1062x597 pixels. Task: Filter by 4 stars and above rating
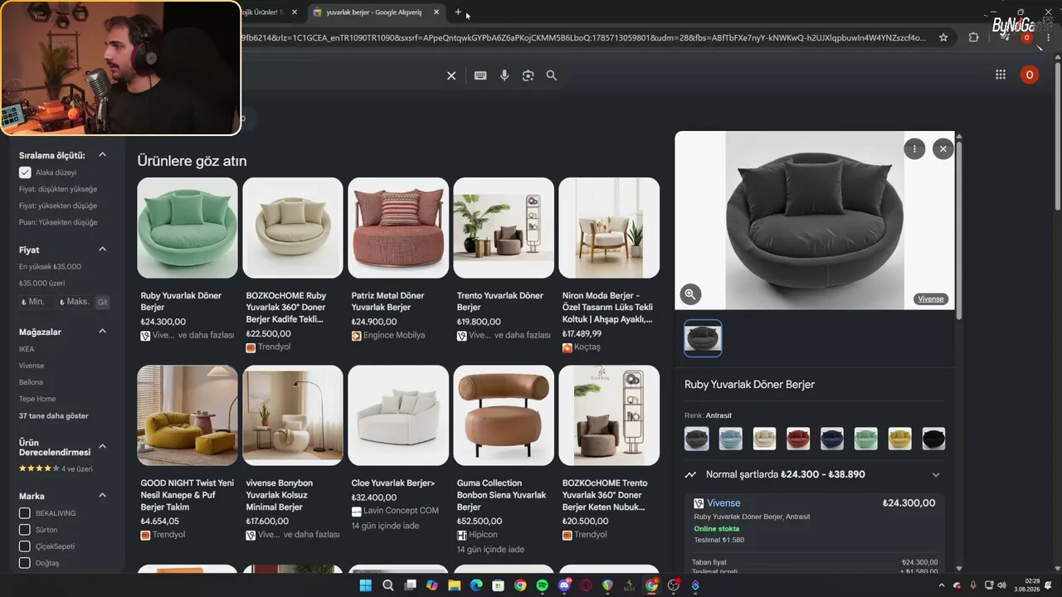[56, 468]
